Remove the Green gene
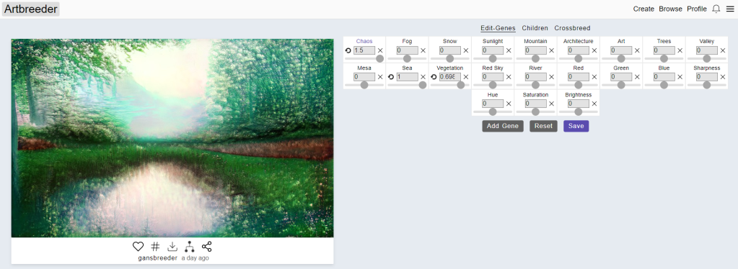The image size is (738, 269). [x=637, y=77]
